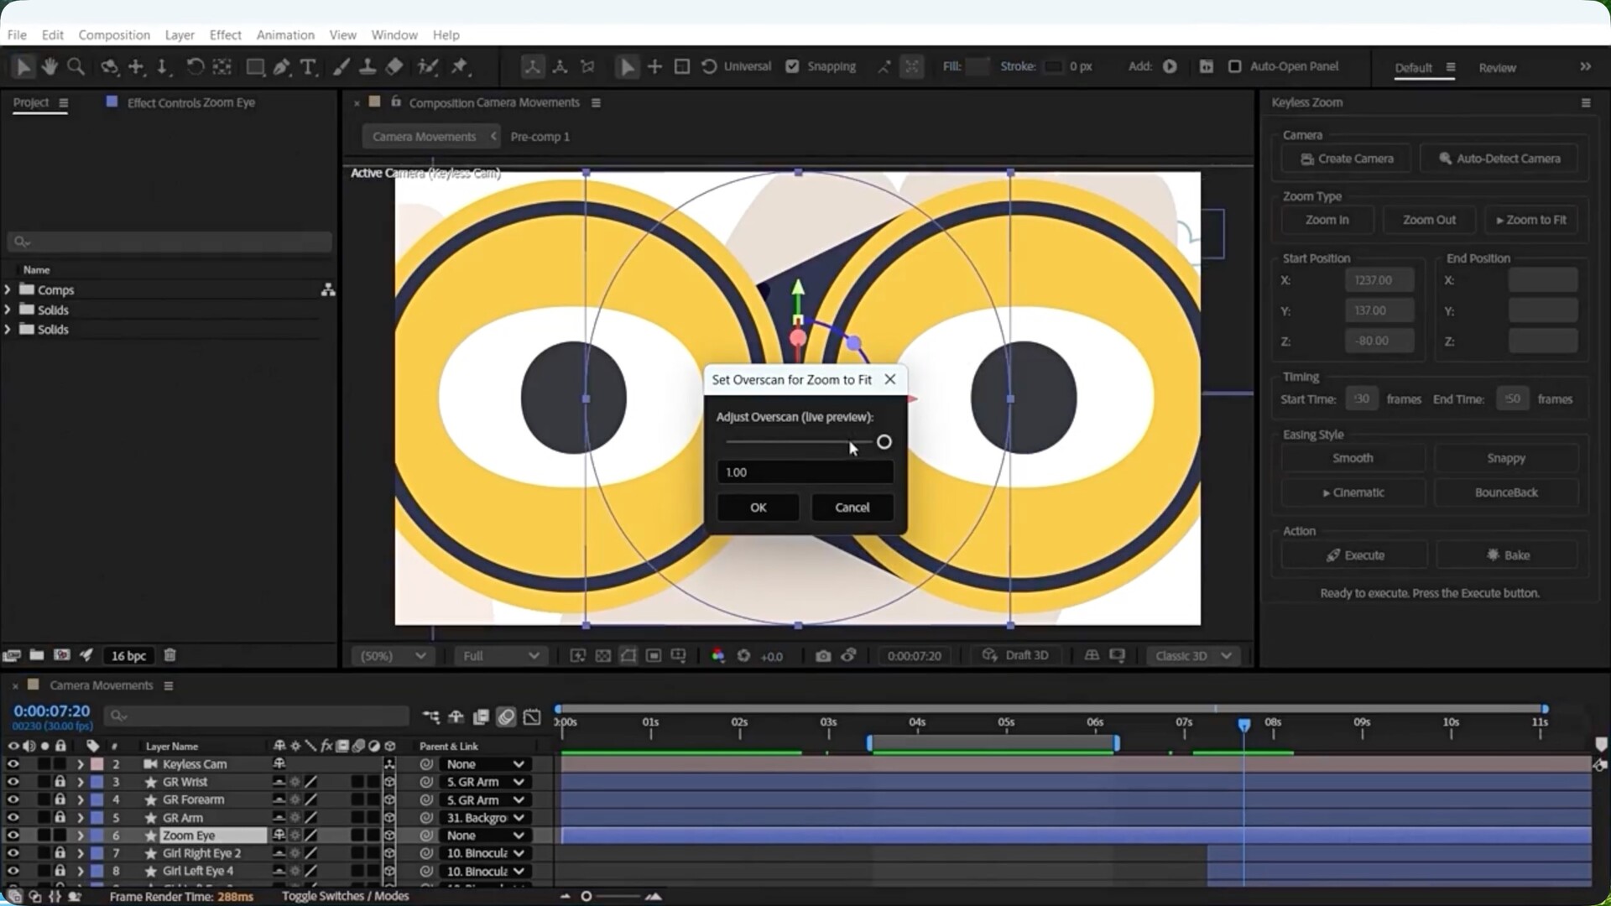Expand the Comps folder
The height and width of the screenshot is (906, 1611).
pos(8,289)
